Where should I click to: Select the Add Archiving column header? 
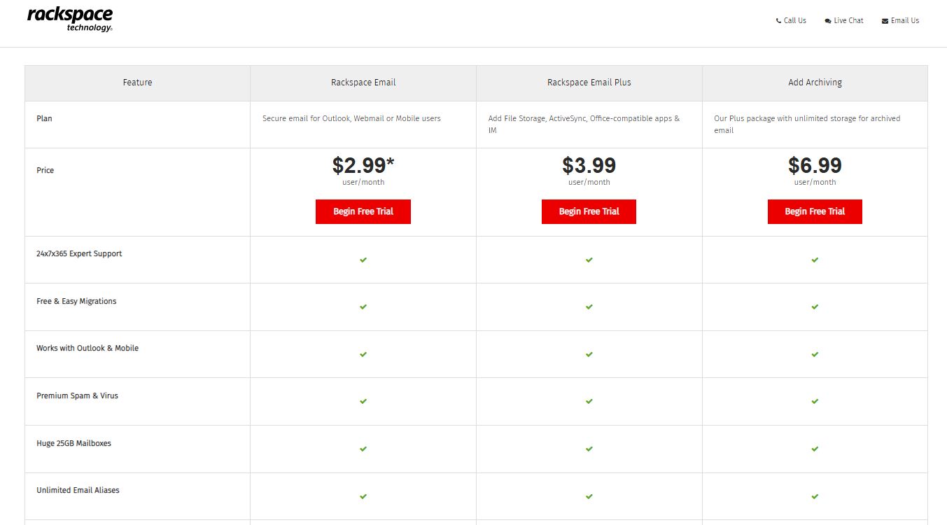814,82
